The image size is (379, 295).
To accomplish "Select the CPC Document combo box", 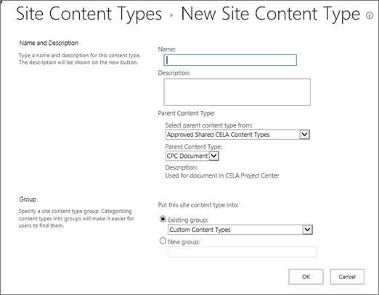I will coord(192,156).
